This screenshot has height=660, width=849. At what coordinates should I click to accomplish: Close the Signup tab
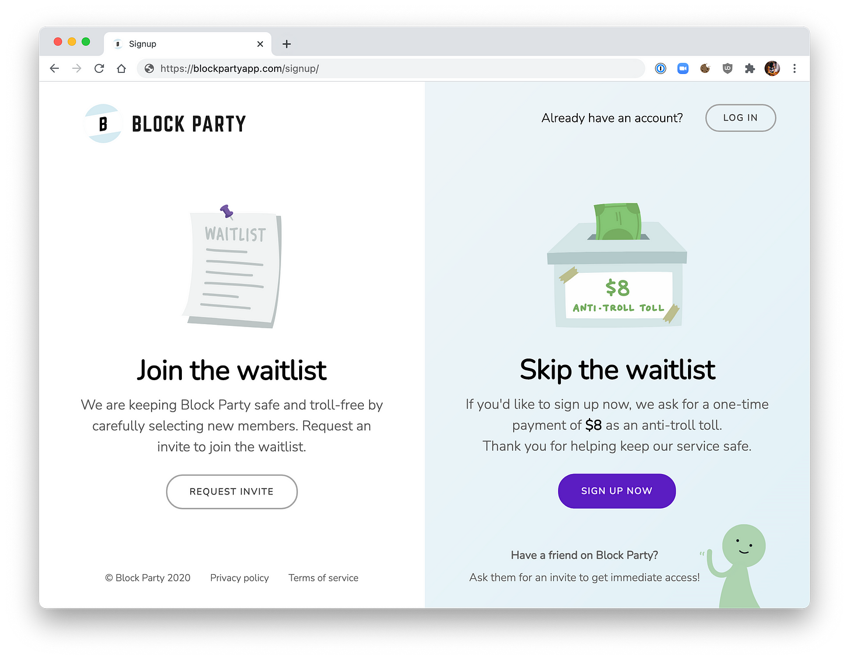tap(260, 44)
